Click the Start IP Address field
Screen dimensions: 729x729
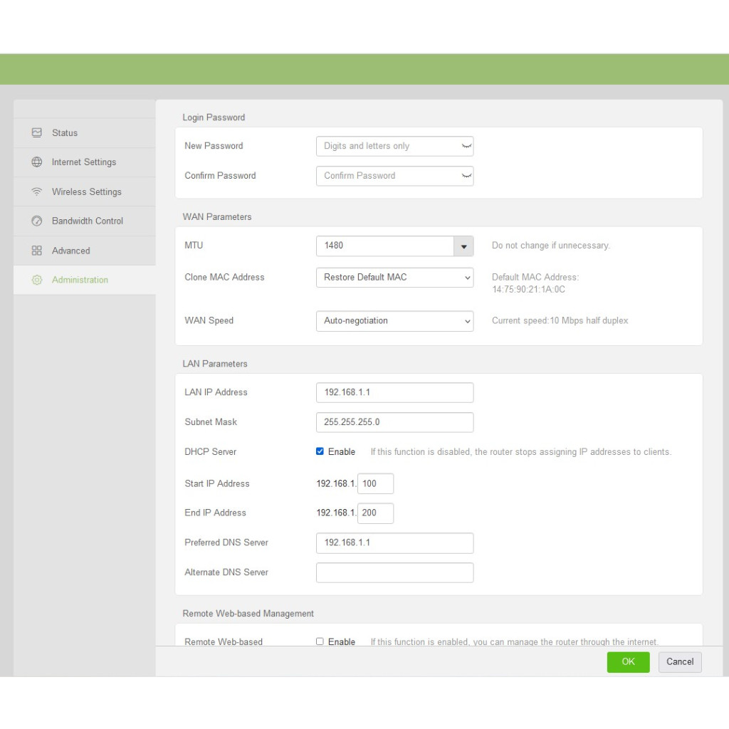(x=375, y=484)
